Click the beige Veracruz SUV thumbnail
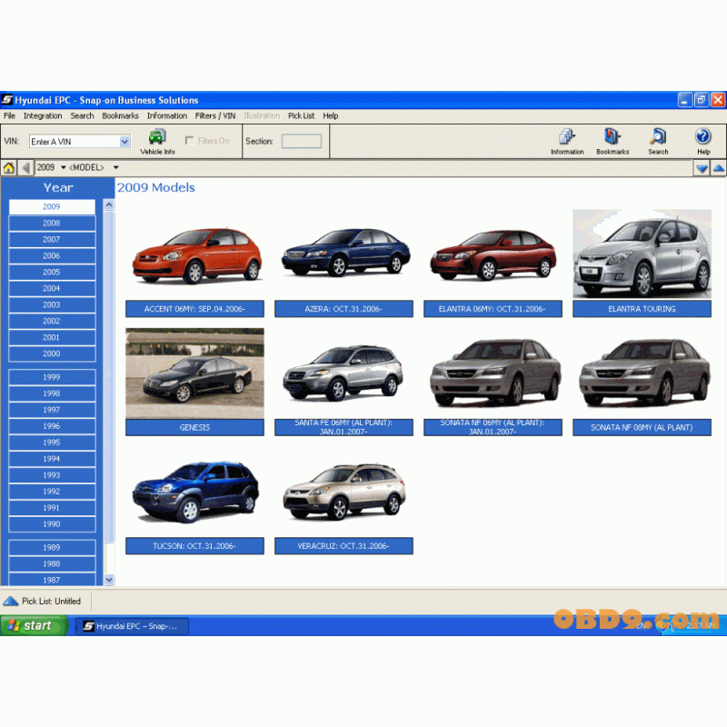Image resolution: width=727 pixels, height=727 pixels. point(345,493)
